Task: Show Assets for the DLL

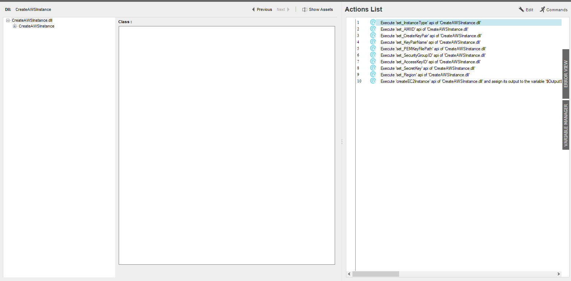Action: (x=318, y=9)
